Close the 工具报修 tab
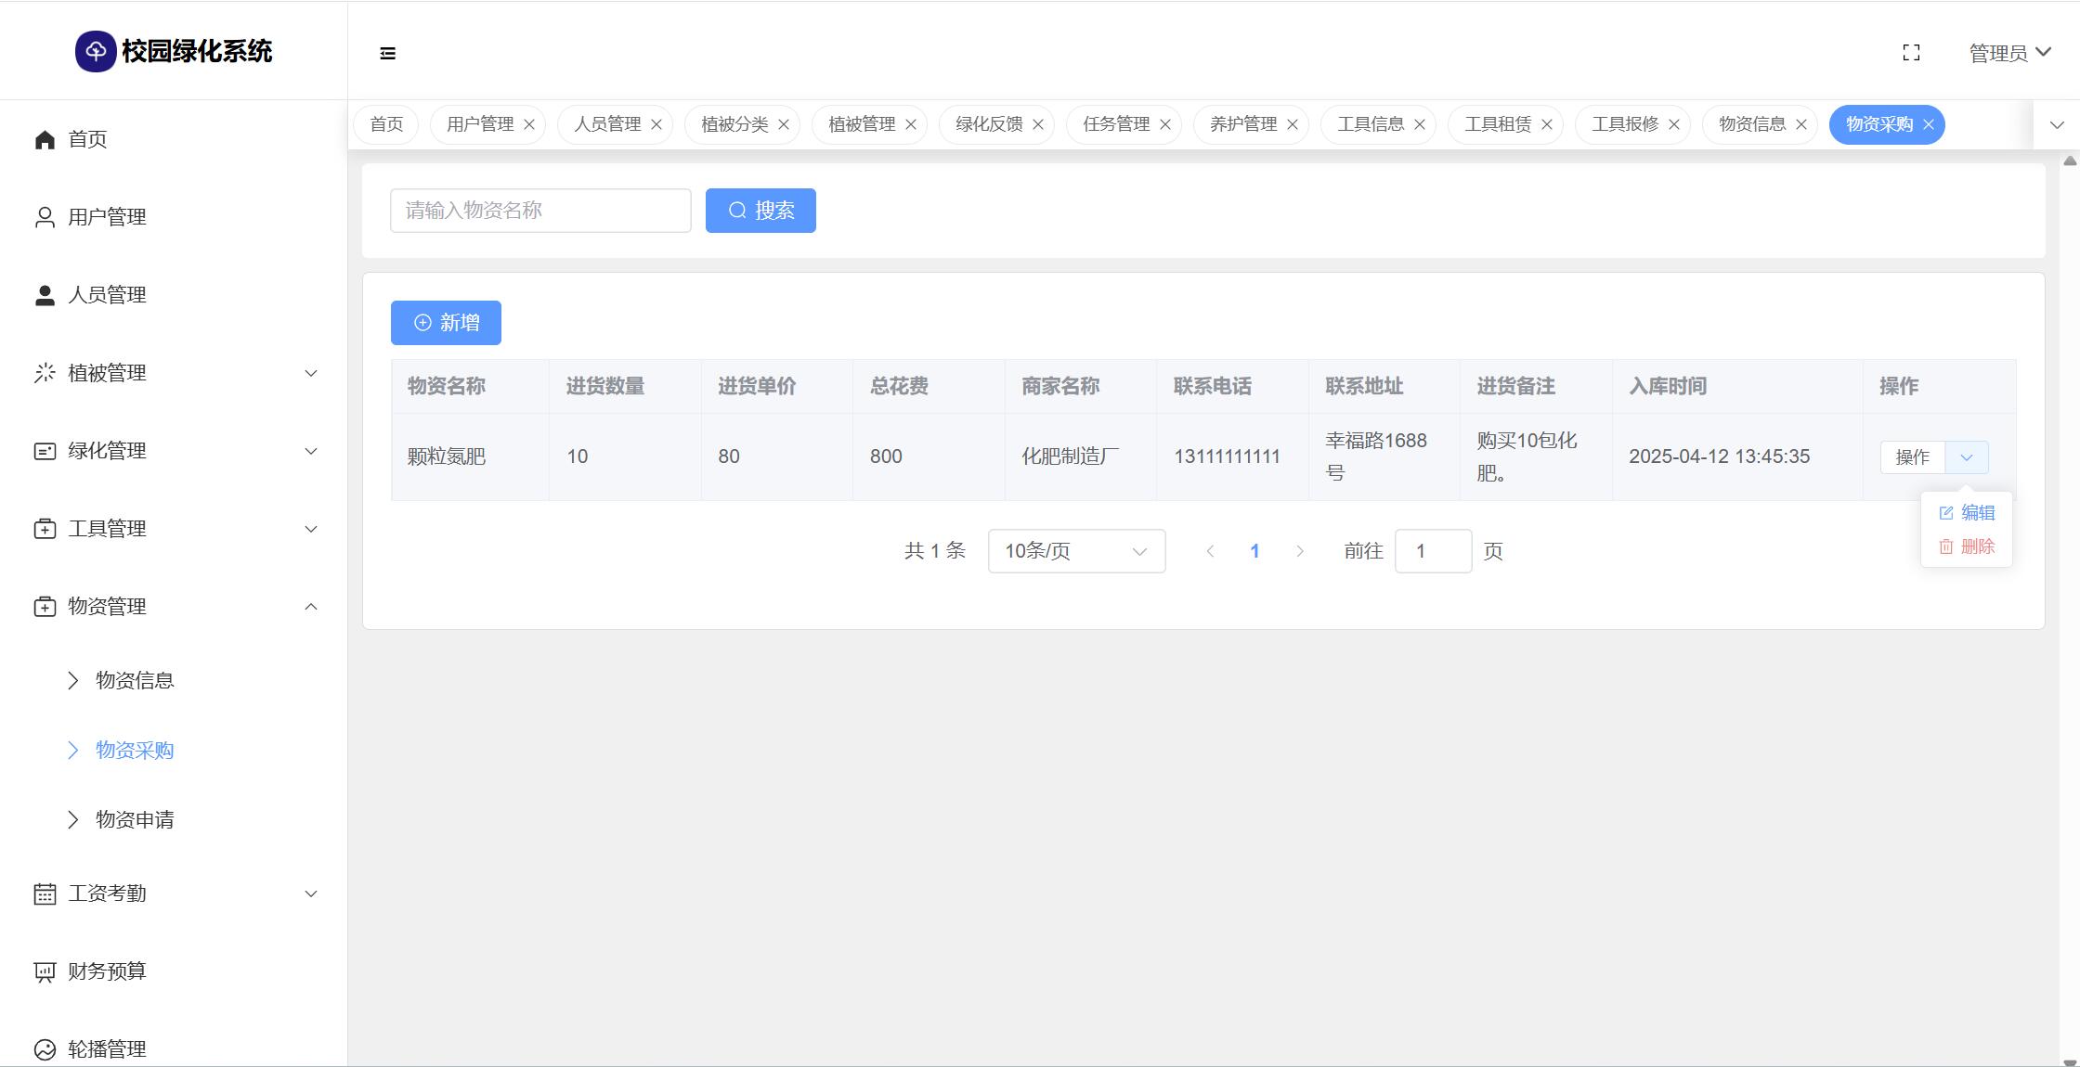Viewport: 2080px width, 1067px height. pos(1674,124)
